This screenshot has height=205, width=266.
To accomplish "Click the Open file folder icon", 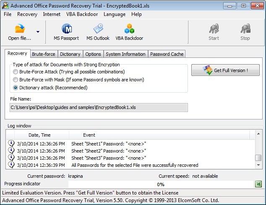I will click(20, 29).
